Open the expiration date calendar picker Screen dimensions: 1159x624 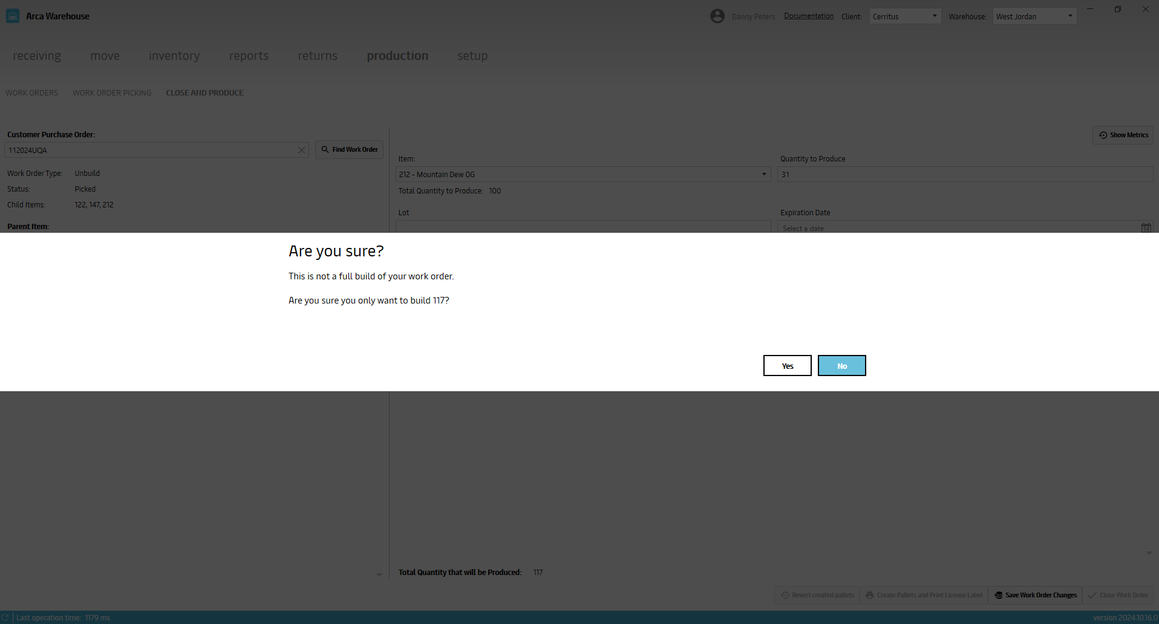coord(1146,228)
